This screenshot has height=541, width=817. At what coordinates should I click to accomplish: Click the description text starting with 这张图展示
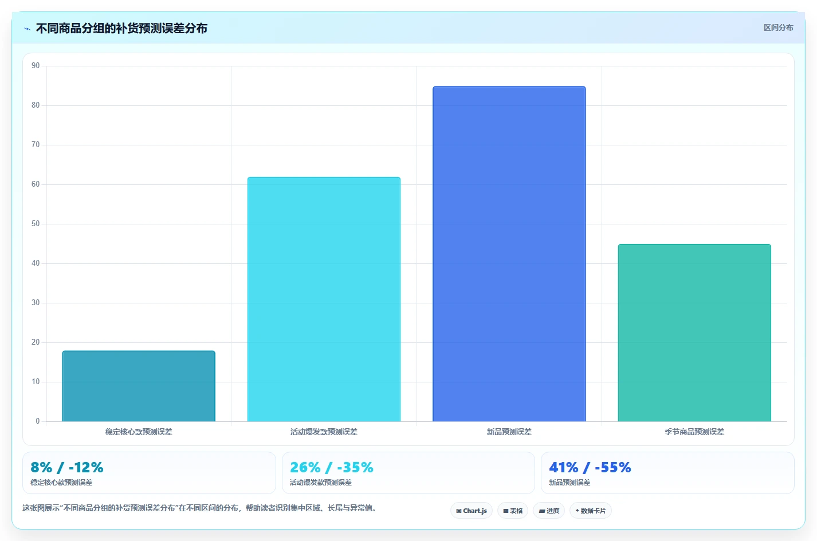click(x=201, y=508)
